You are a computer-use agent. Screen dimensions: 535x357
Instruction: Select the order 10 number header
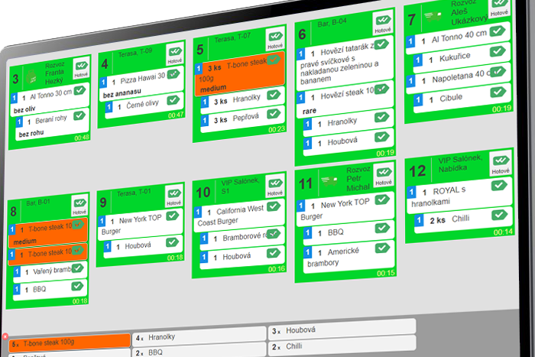(x=204, y=190)
